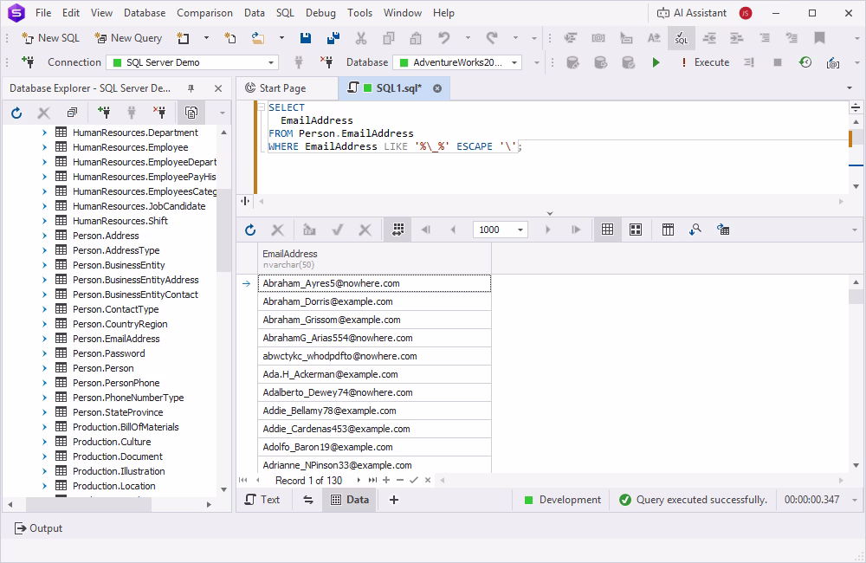866x563 pixels.
Task: Cut selected text with the scissors icon
Action: coord(363,38)
